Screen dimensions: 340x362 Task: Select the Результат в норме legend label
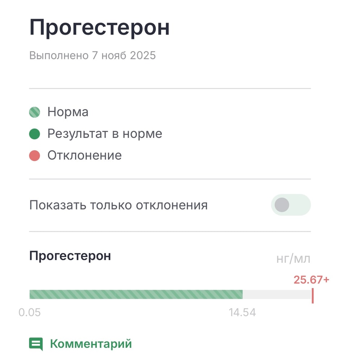[x=105, y=134]
